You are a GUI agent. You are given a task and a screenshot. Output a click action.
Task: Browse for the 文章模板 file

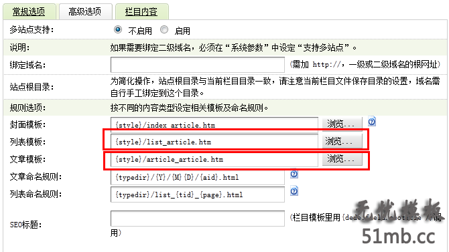coord(342,158)
